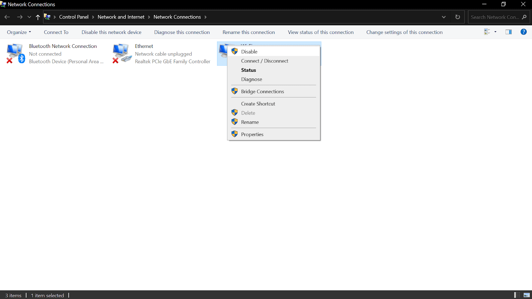
Task: Open the Help question mark icon
Action: coord(523,32)
